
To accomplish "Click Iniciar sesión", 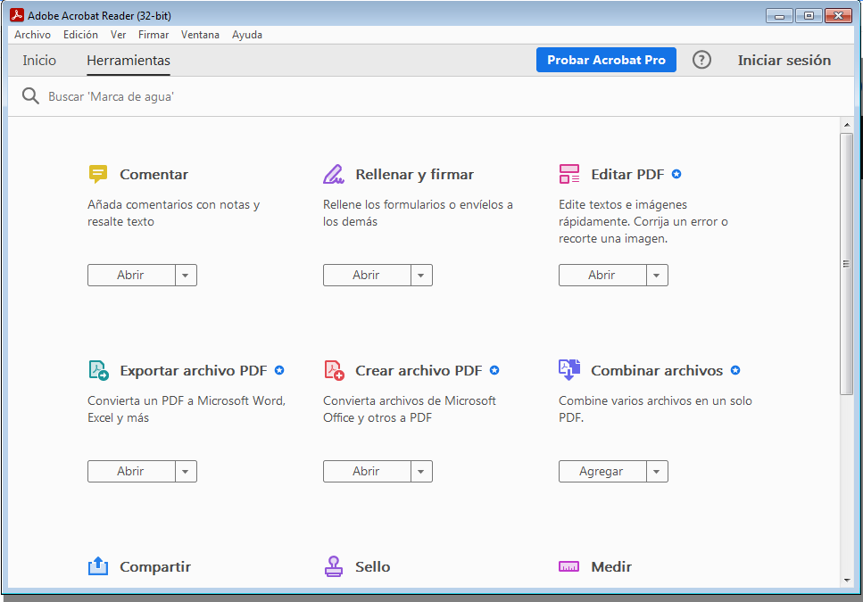I will [x=784, y=60].
